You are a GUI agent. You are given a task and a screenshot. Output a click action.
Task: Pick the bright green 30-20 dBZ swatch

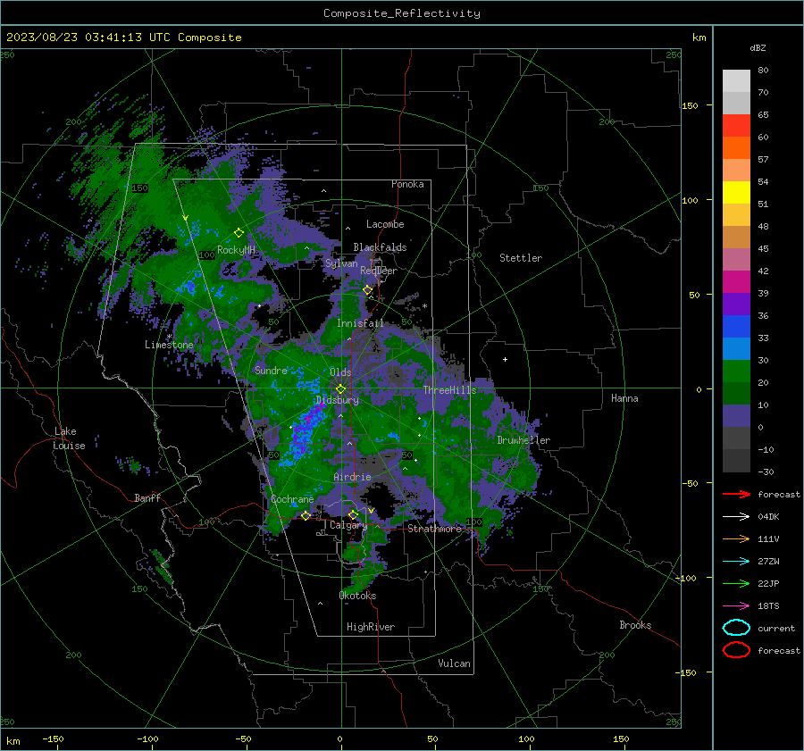(x=736, y=371)
